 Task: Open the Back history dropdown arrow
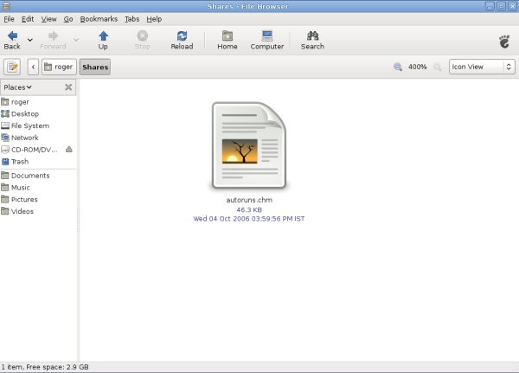29,40
